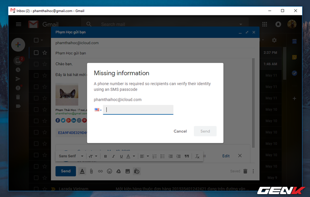Viewport: 310px width, 197px height.
Task: Indent more button in formatting bar
Action: click(x=178, y=156)
